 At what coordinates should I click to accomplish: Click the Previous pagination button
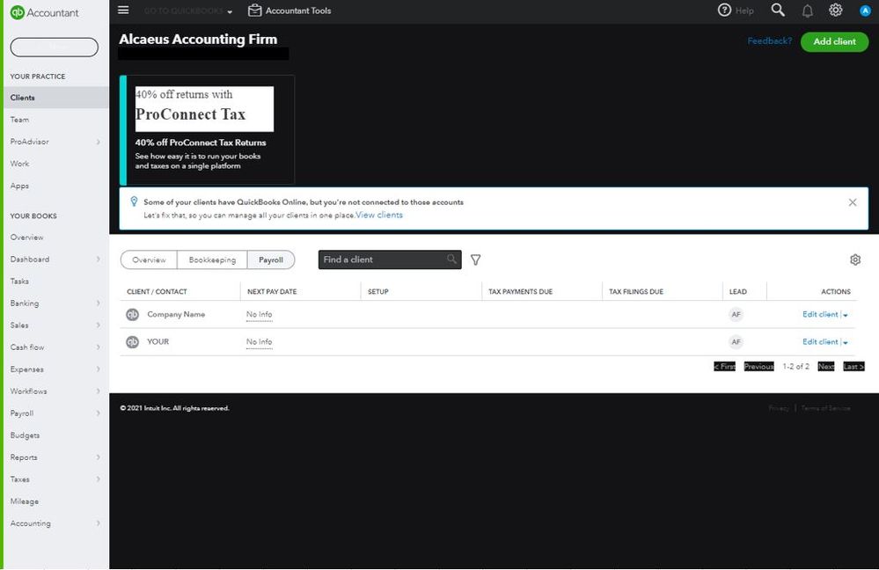tap(758, 366)
